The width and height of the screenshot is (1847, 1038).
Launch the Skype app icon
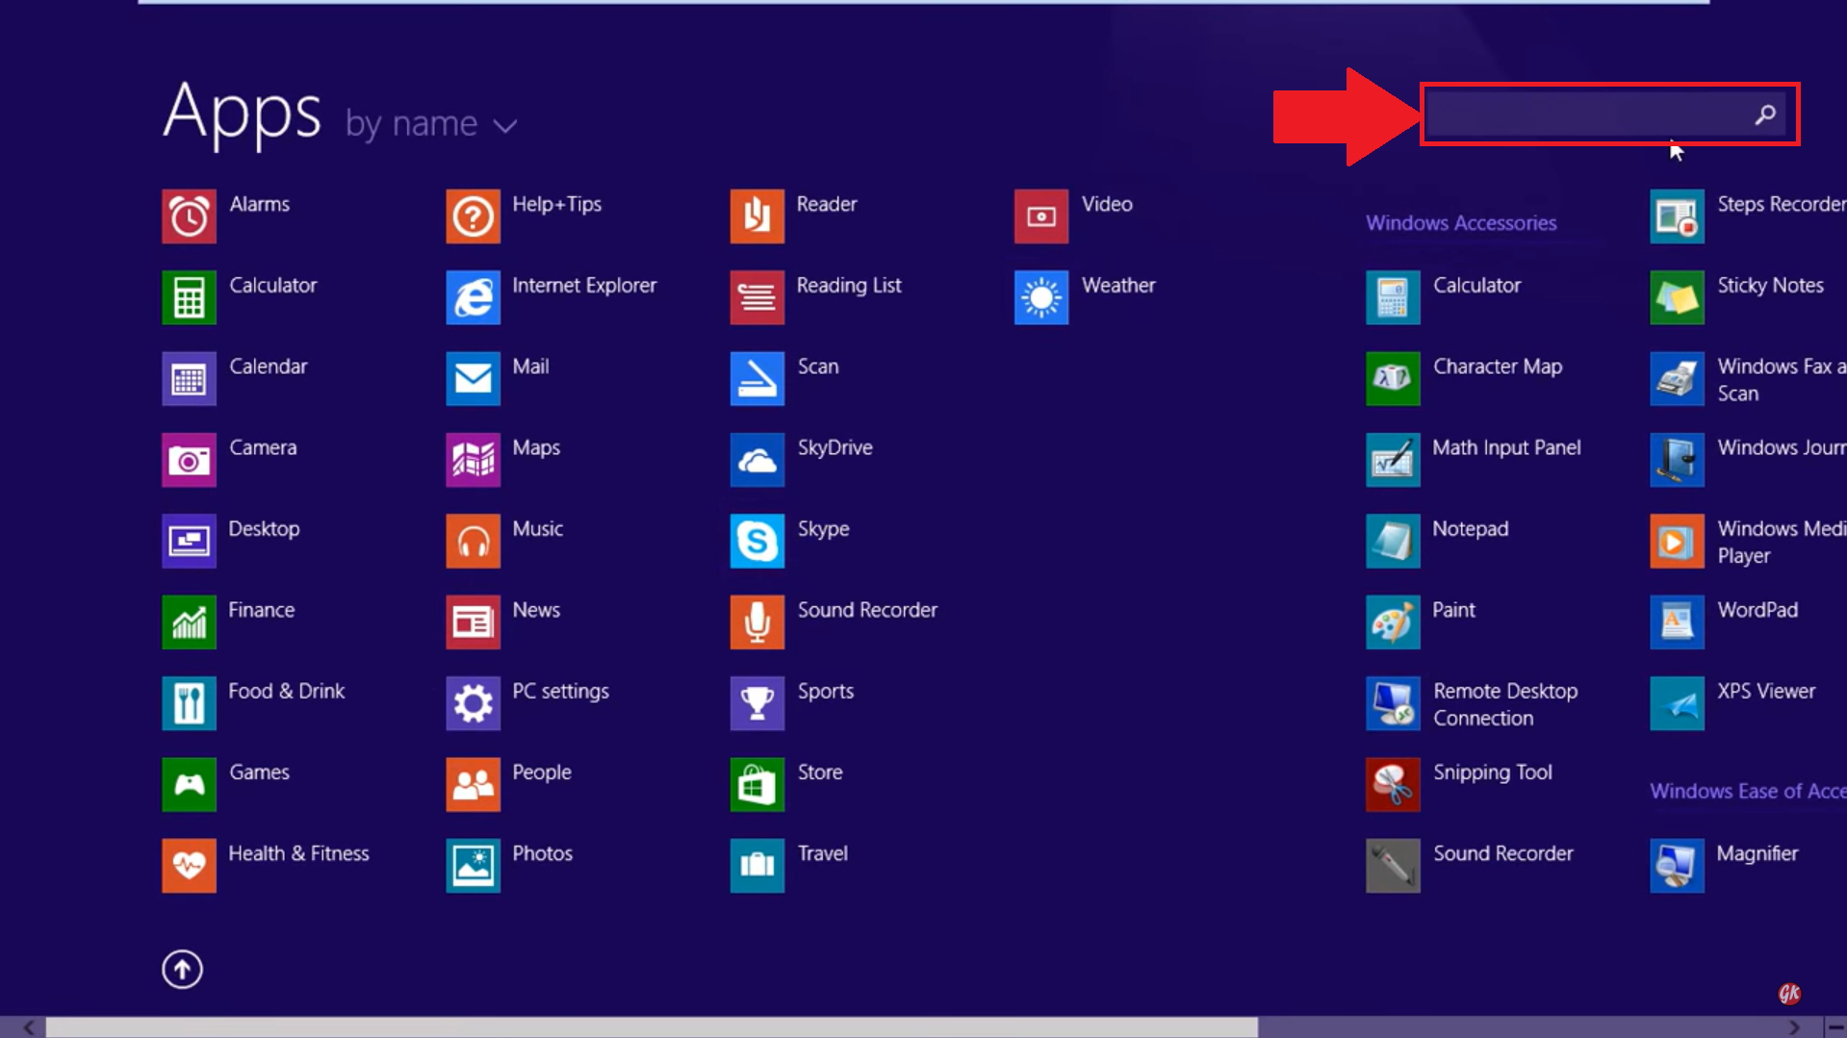(x=757, y=541)
